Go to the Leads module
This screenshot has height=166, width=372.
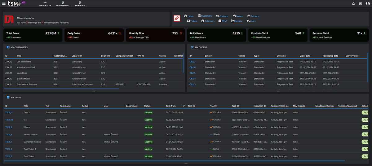pos(189,16)
